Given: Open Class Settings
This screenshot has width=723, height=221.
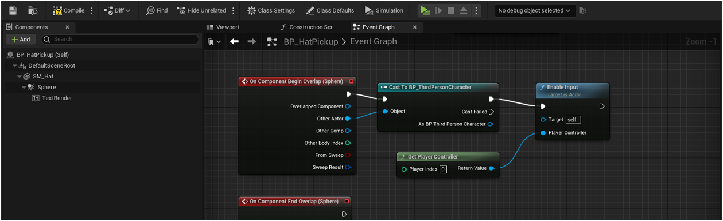Looking at the screenshot, I should [271, 10].
